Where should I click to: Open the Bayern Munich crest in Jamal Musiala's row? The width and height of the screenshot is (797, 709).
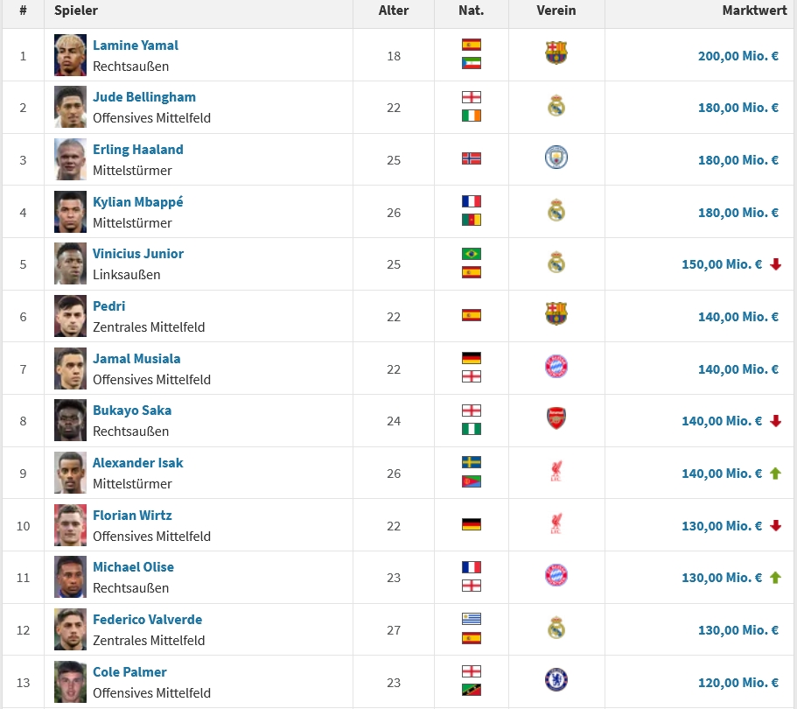click(x=556, y=367)
